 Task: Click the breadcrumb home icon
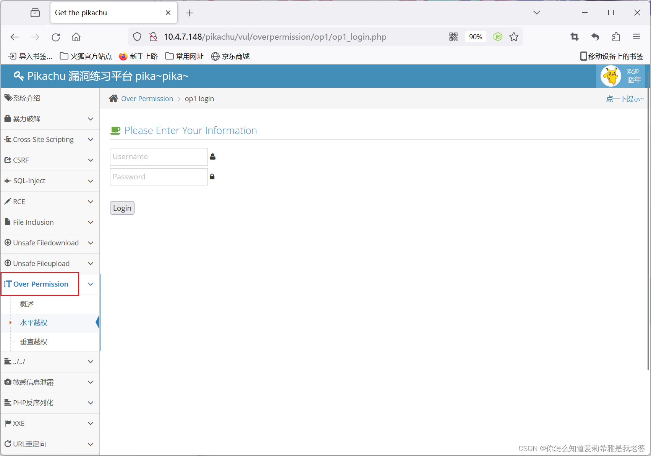pos(113,98)
